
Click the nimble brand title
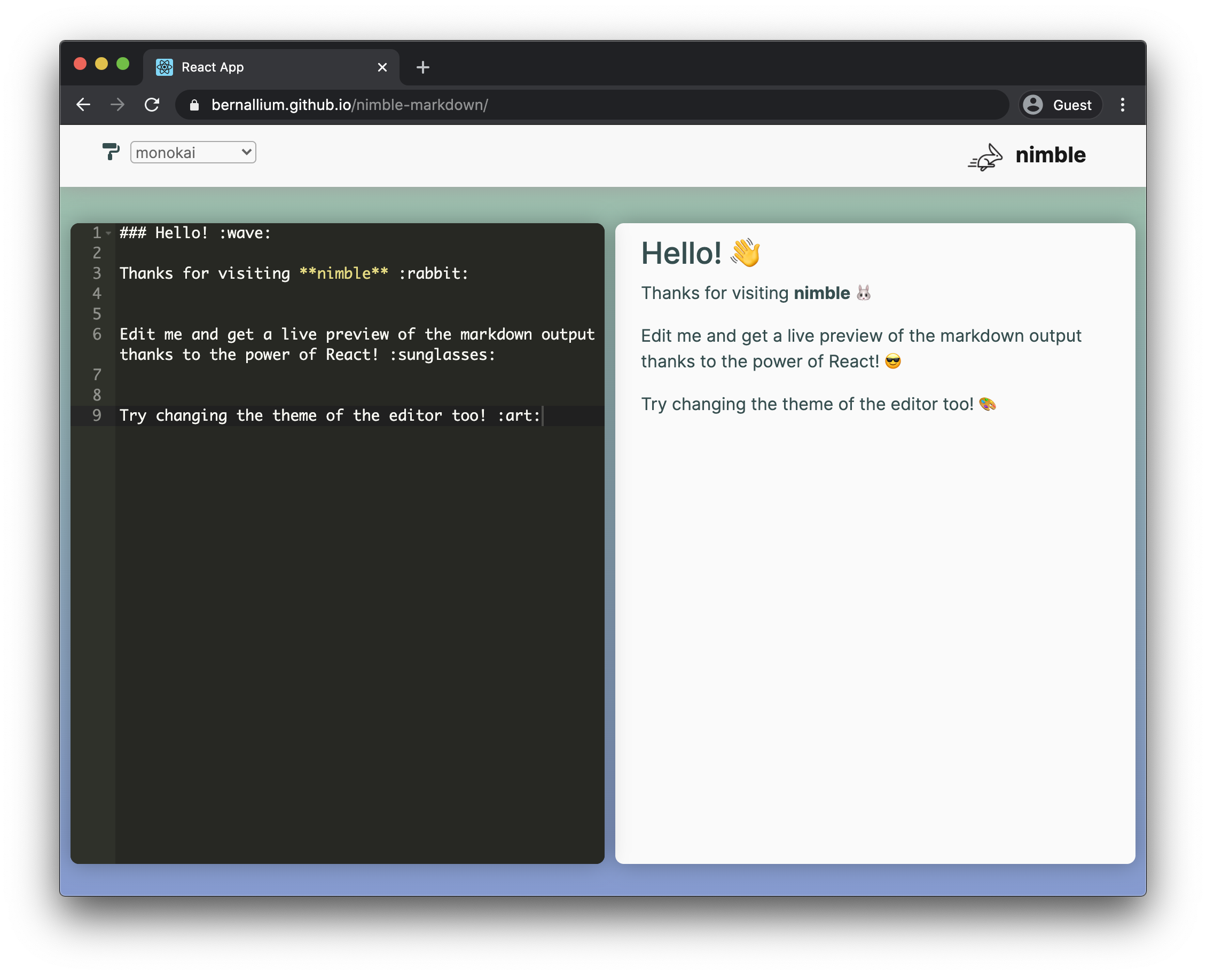pos(1050,155)
